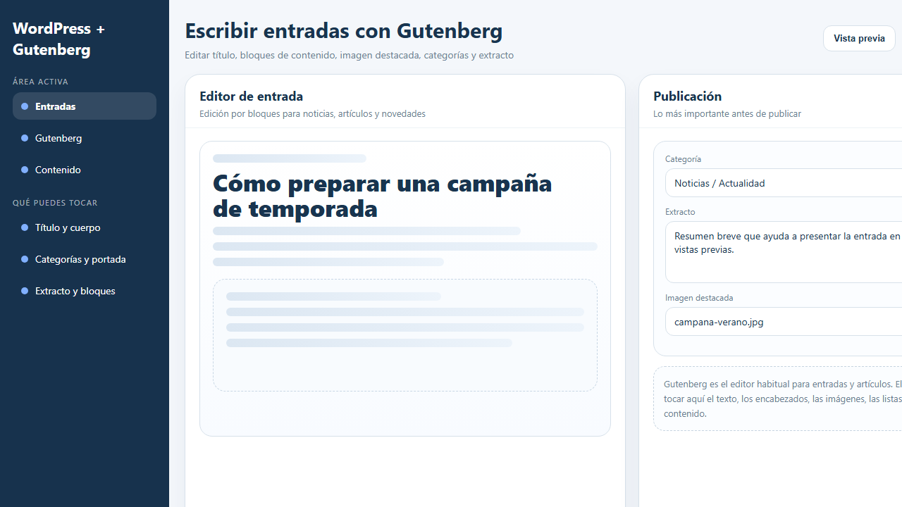Click the bullet icon beside Categorías y portada
The width and height of the screenshot is (902, 507).
point(25,259)
